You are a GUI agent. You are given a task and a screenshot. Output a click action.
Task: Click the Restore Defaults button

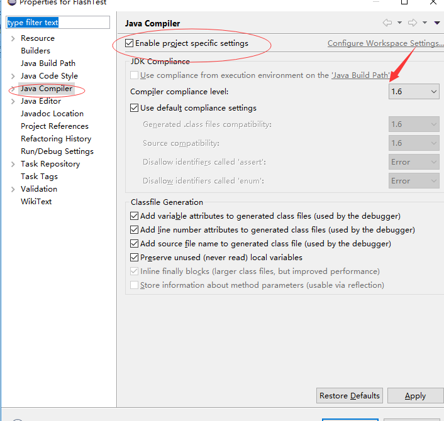point(350,395)
